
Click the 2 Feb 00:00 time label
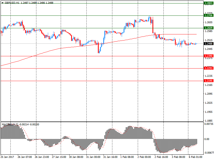(144, 157)
